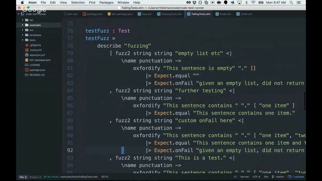Click the App.elm tab file icon
322x181 pixels.
click(139, 14)
